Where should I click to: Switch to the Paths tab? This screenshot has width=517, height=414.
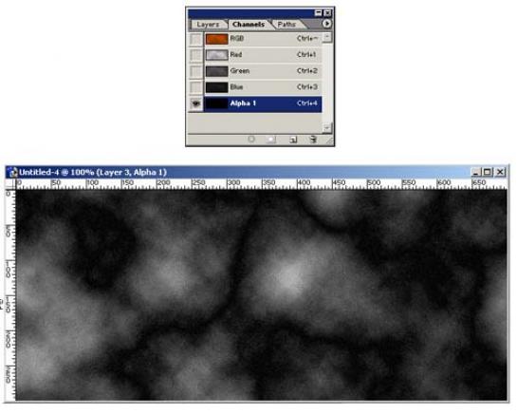[286, 25]
